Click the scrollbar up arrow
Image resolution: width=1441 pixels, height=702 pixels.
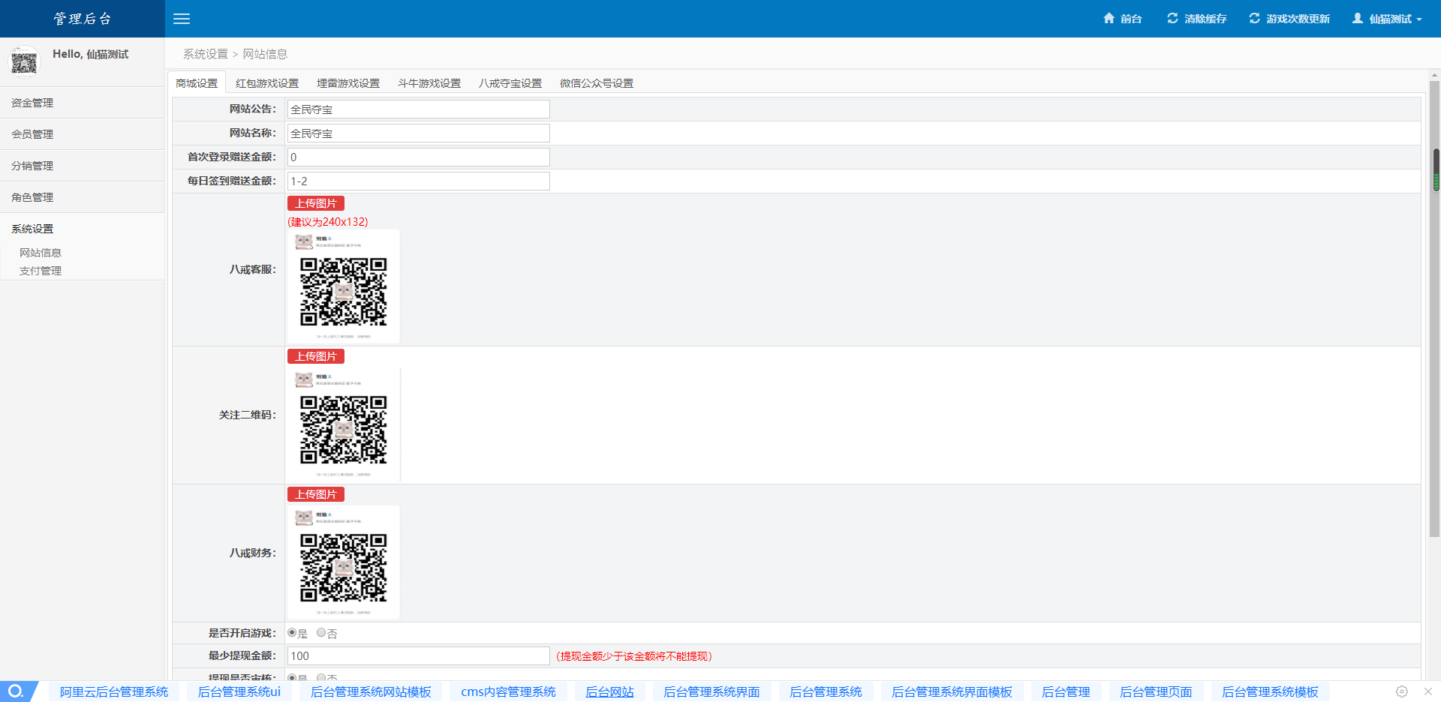(x=1435, y=76)
